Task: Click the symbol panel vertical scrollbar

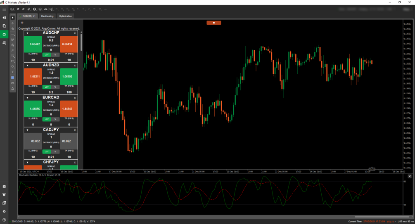Action: (81, 42)
